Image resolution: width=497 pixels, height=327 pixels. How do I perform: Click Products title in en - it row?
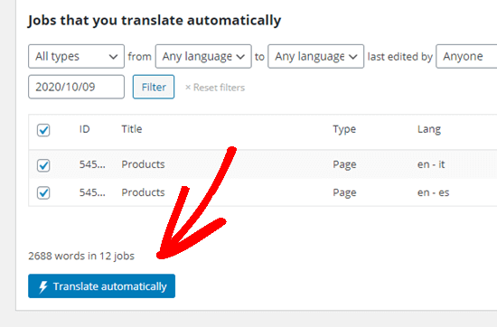[x=143, y=164]
